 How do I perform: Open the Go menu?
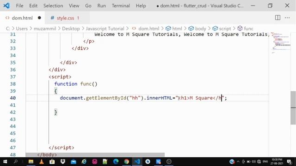coord(88,6)
